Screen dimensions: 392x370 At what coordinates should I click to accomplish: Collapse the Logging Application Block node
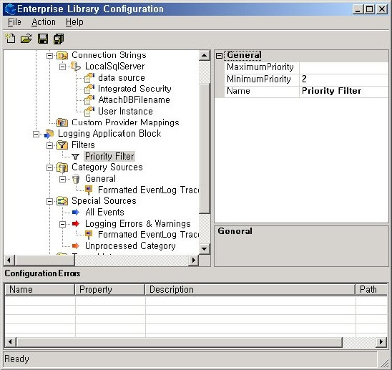[36, 135]
